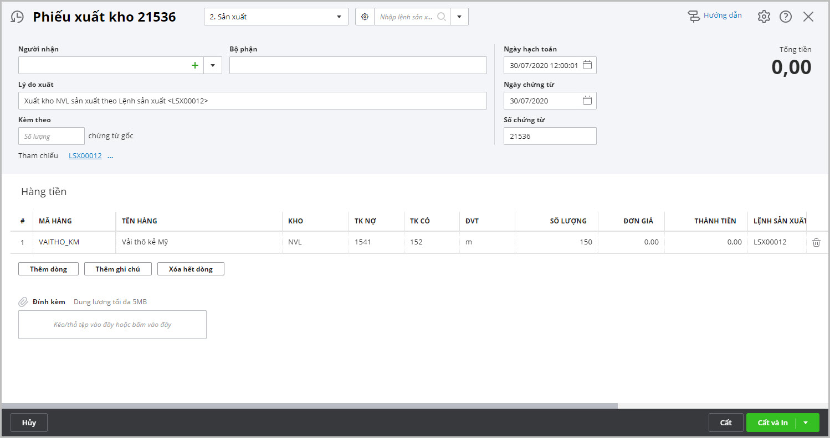
Task: Open calendar for Ngày hạch toán
Action: tap(587, 65)
